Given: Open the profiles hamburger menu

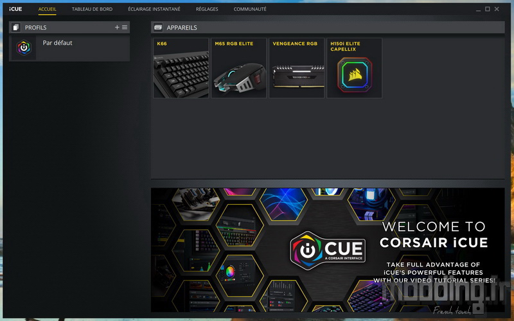Looking at the screenshot, I should point(125,28).
